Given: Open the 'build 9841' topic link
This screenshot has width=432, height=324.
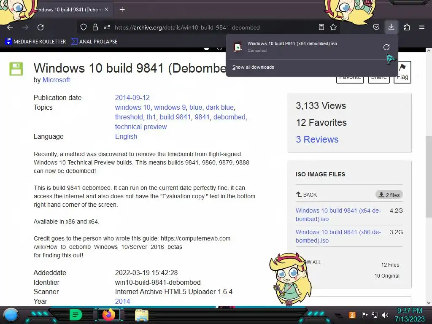Looking at the screenshot, I should pyautogui.click(x=175, y=117).
